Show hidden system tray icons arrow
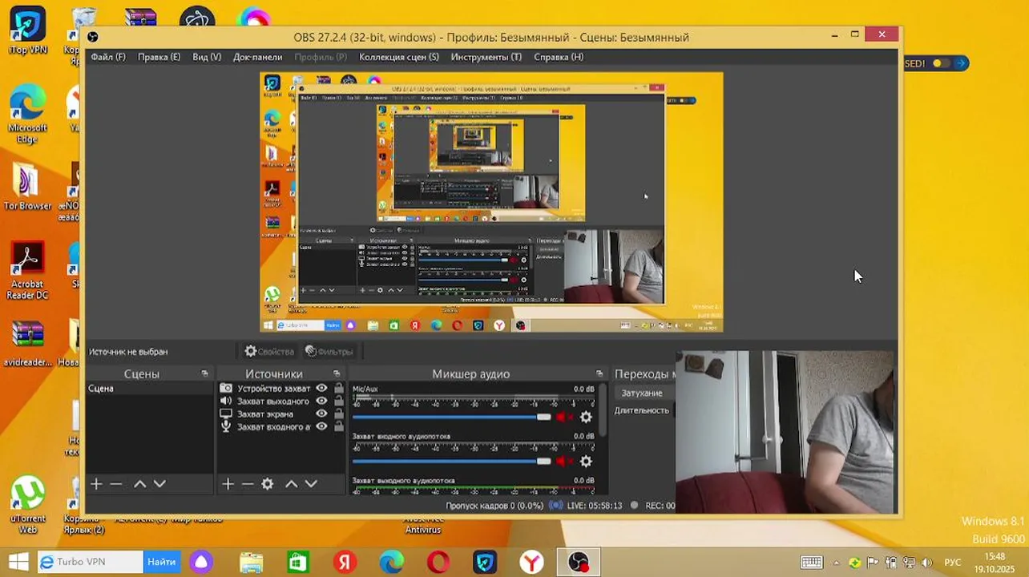The height and width of the screenshot is (577, 1029). [837, 563]
